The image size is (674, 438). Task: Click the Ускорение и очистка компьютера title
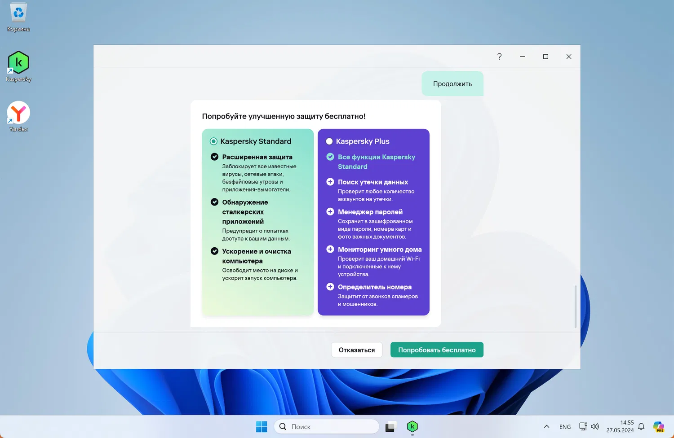coord(257,256)
